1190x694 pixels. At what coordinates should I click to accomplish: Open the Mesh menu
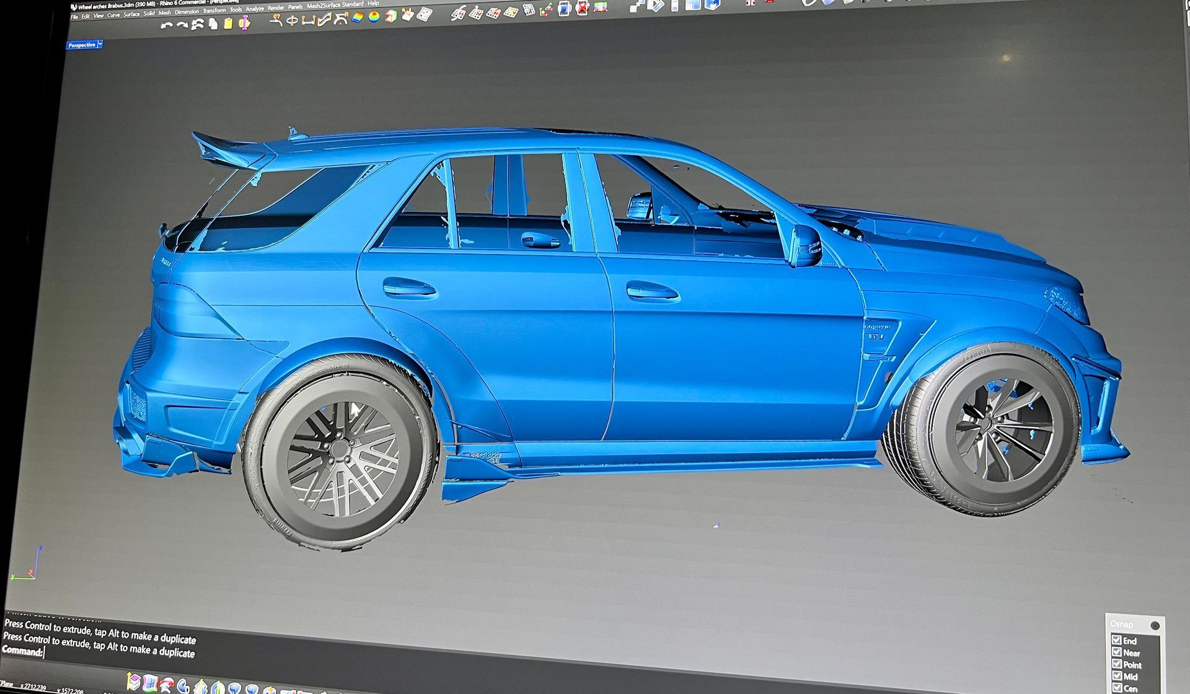164,12
